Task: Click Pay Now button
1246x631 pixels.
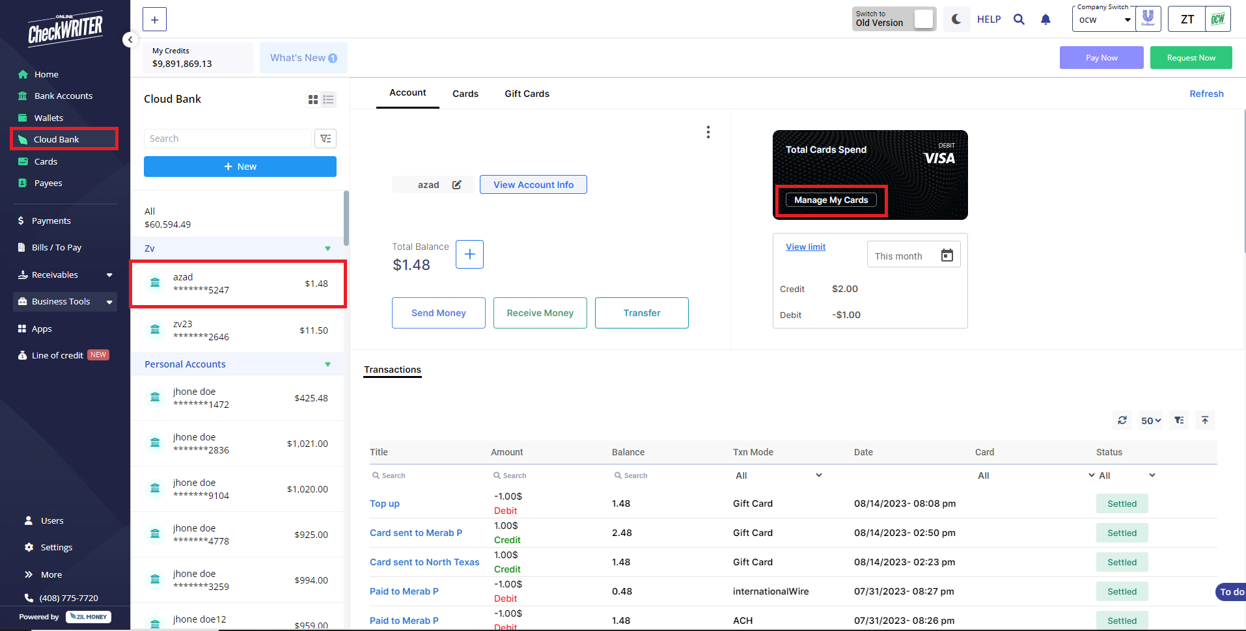Action: pyautogui.click(x=1101, y=57)
